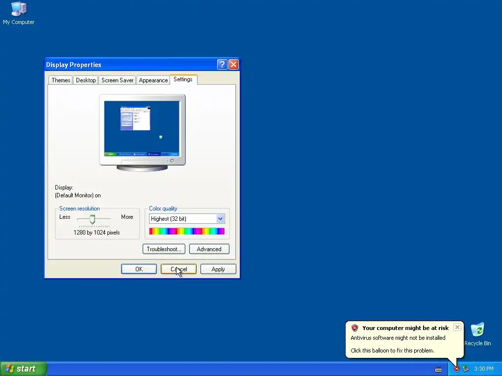502x376 pixels.
Task: Expand the Color quality dropdown
Action: click(220, 219)
